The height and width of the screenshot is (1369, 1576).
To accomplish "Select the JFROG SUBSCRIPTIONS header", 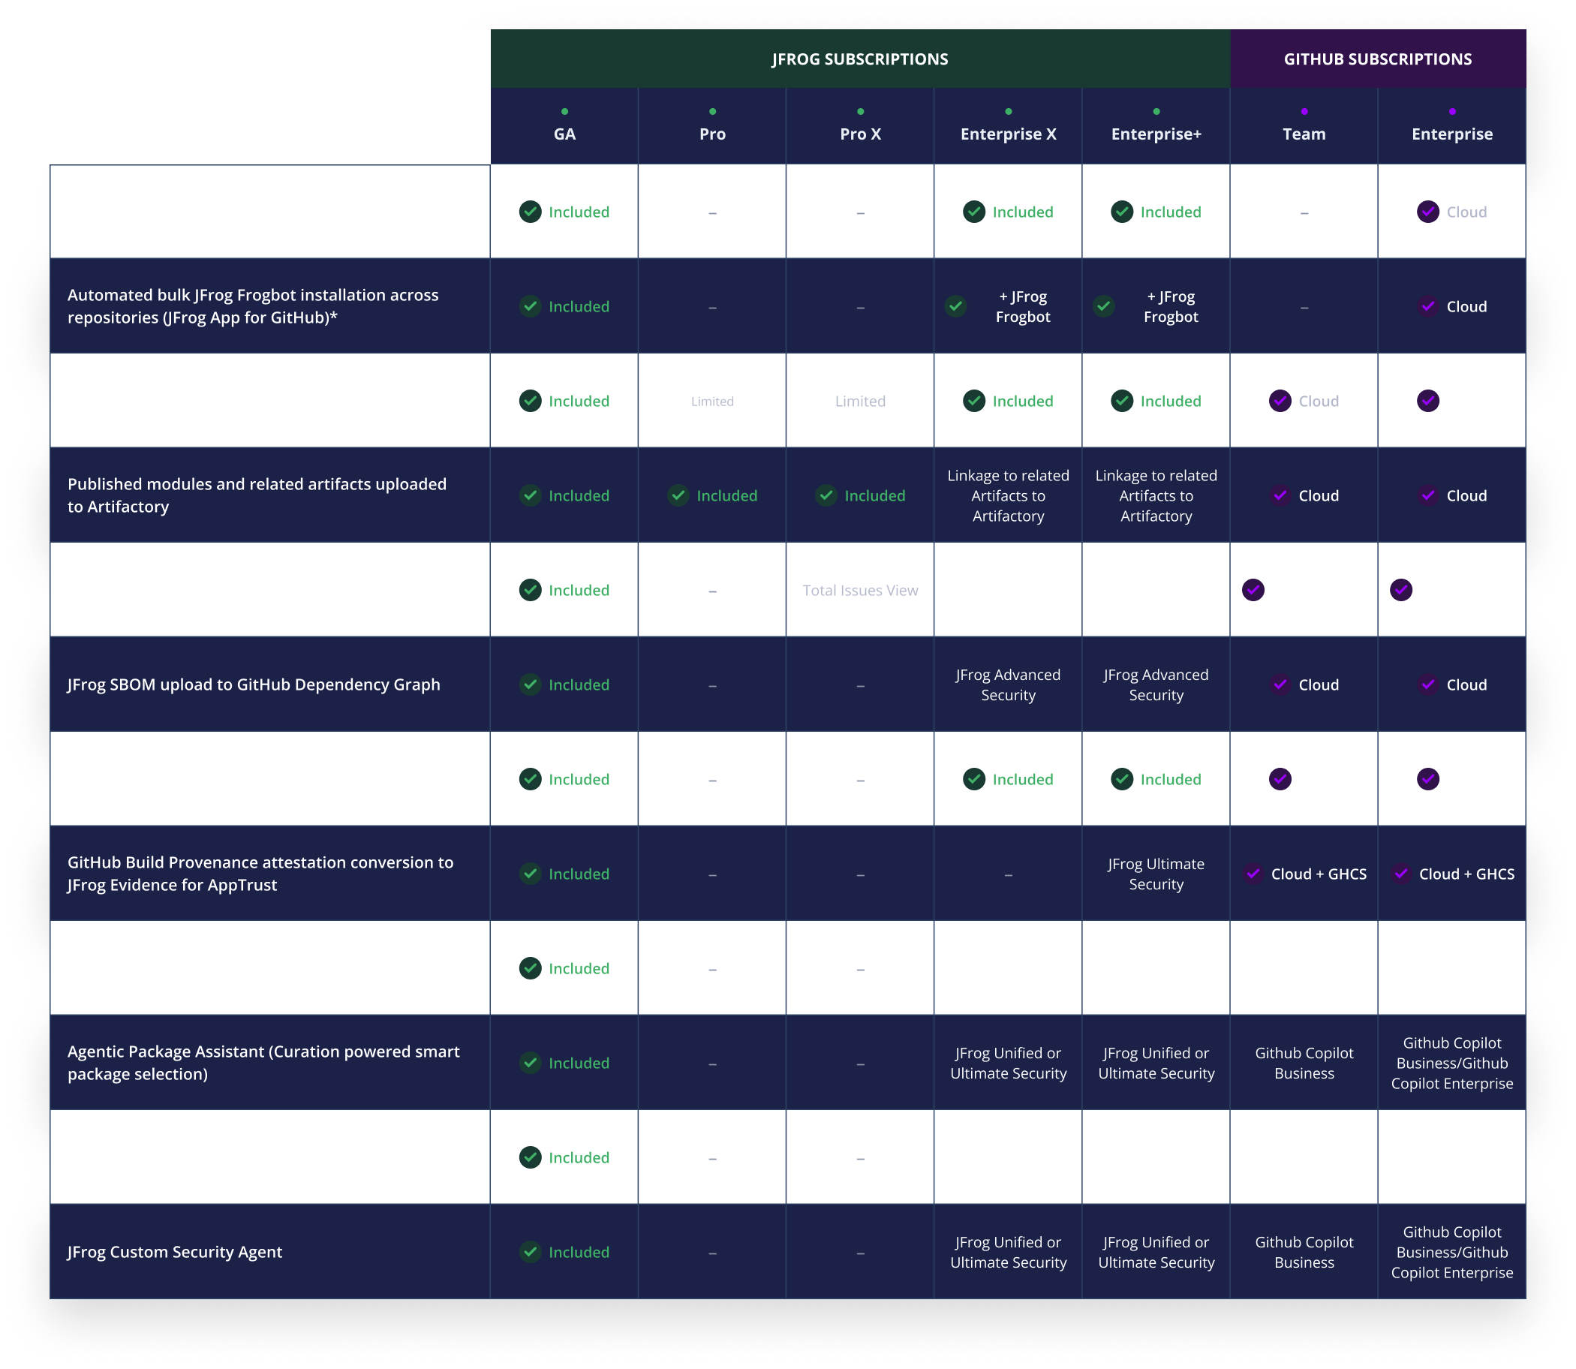I will [x=859, y=59].
